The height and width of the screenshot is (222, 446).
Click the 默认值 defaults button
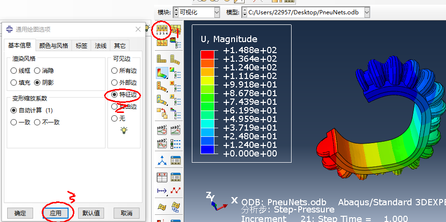click(x=91, y=213)
